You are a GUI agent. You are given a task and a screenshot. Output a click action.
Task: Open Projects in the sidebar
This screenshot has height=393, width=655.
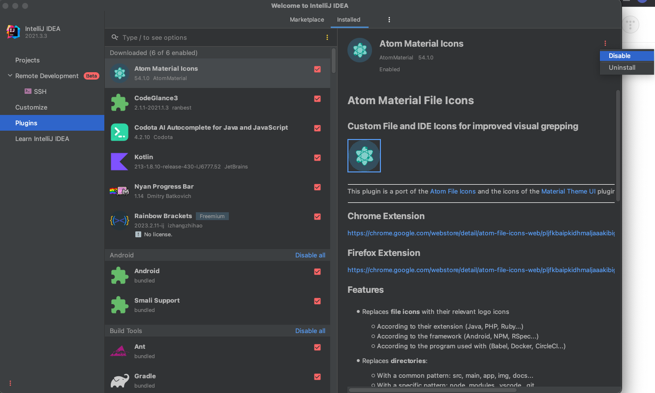52,60
